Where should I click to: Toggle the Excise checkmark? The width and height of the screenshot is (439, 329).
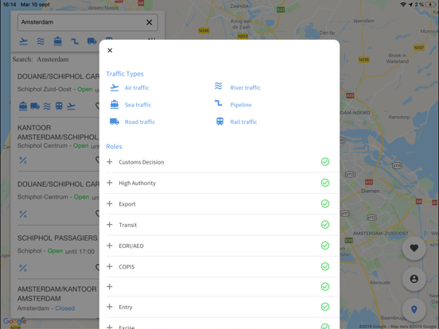[325, 326]
